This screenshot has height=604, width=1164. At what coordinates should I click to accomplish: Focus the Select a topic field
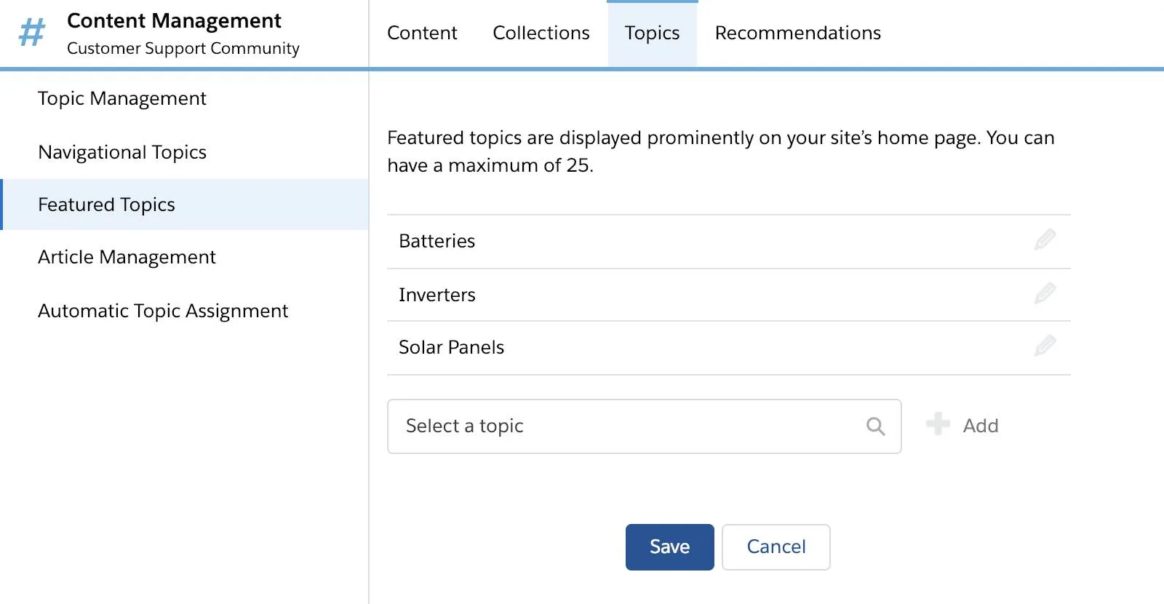(x=645, y=426)
